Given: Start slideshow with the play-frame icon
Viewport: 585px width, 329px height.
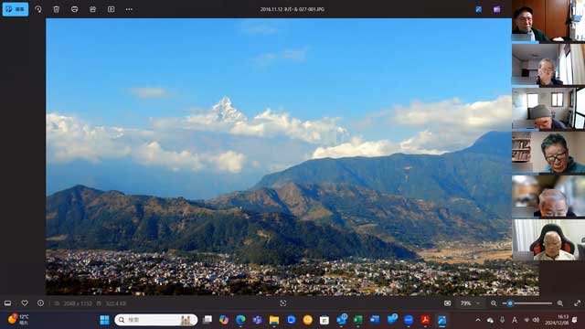Looking at the screenshot, I should coord(112,9).
